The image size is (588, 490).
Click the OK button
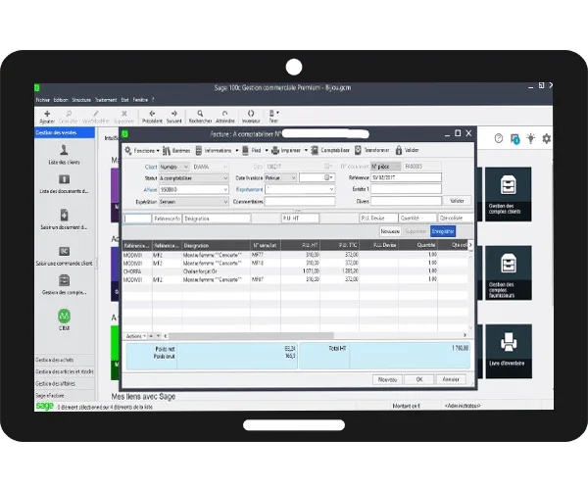pyautogui.click(x=419, y=379)
